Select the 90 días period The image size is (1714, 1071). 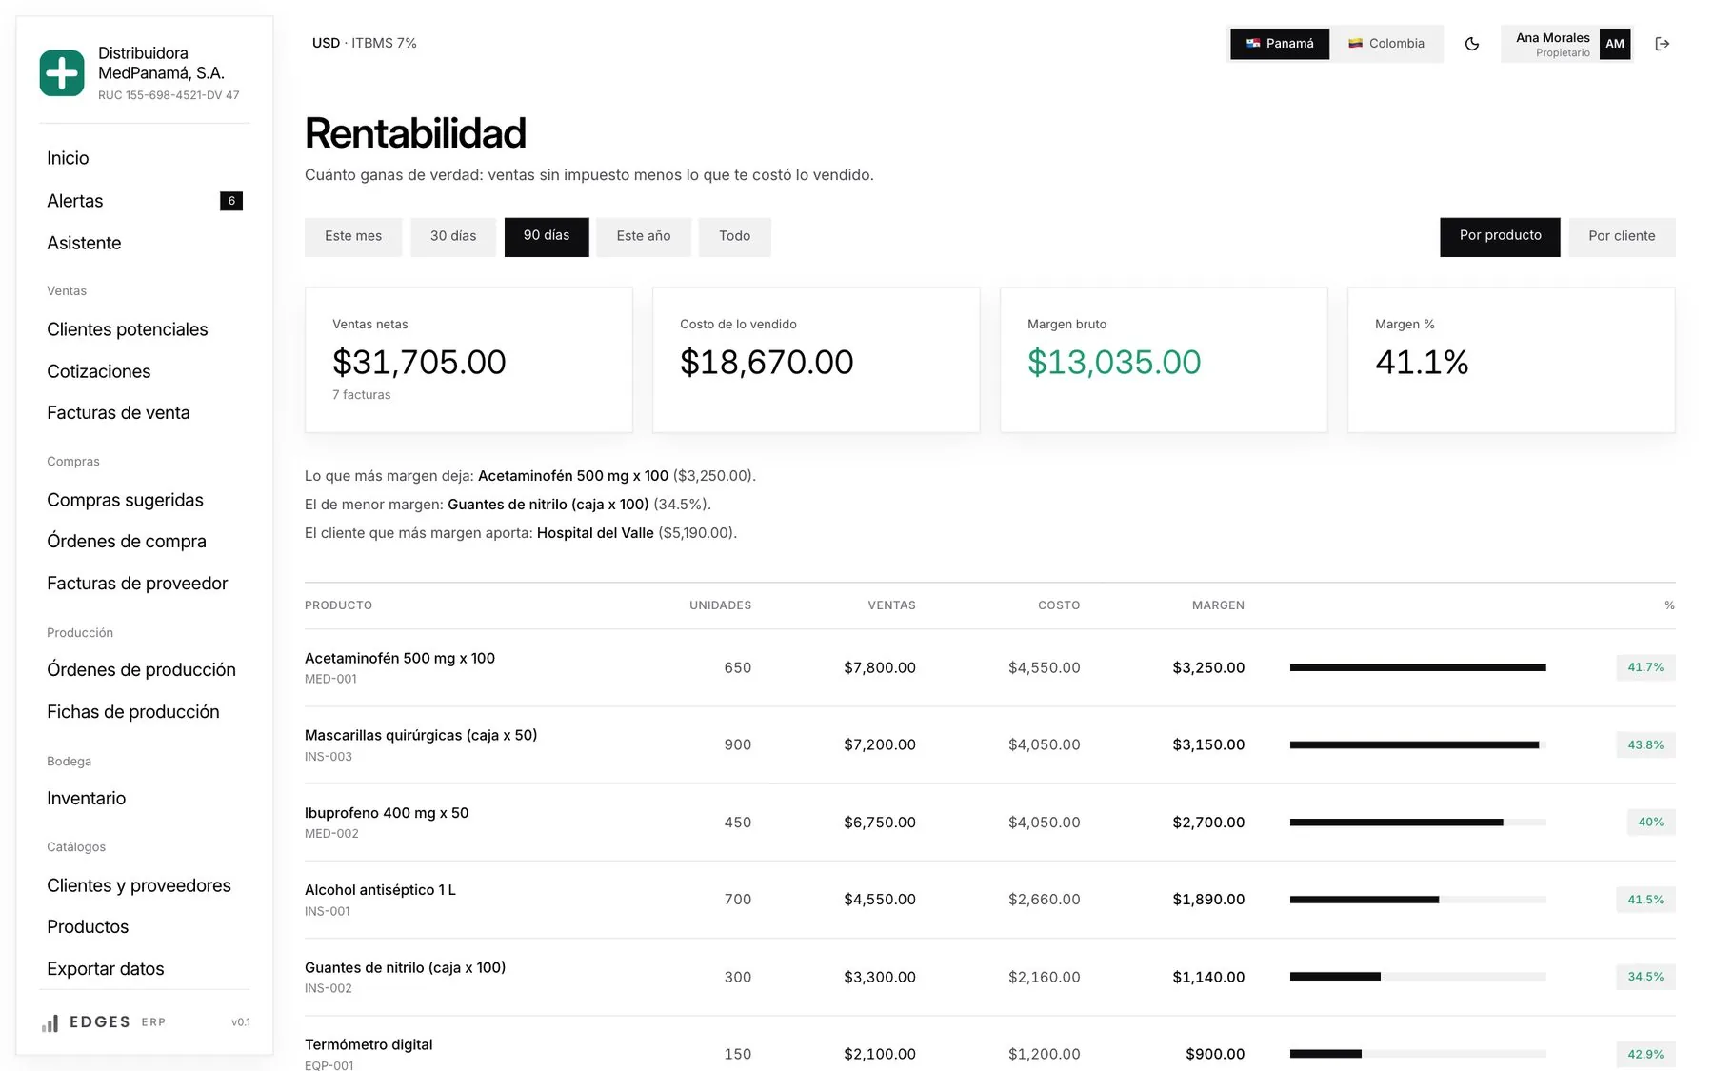click(547, 236)
